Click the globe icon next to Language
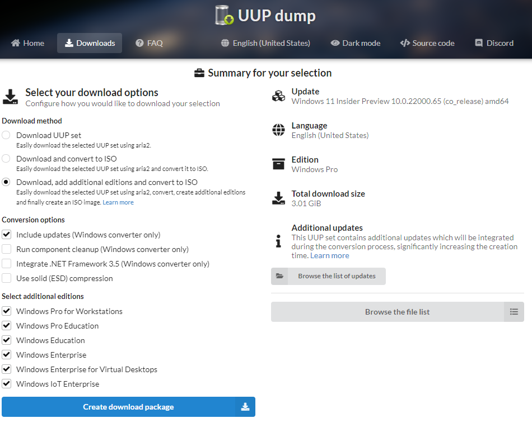 click(x=278, y=130)
